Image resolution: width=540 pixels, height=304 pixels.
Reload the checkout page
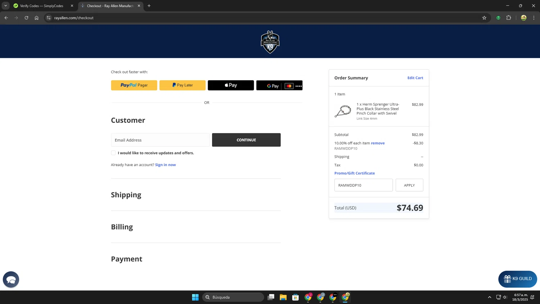26,18
